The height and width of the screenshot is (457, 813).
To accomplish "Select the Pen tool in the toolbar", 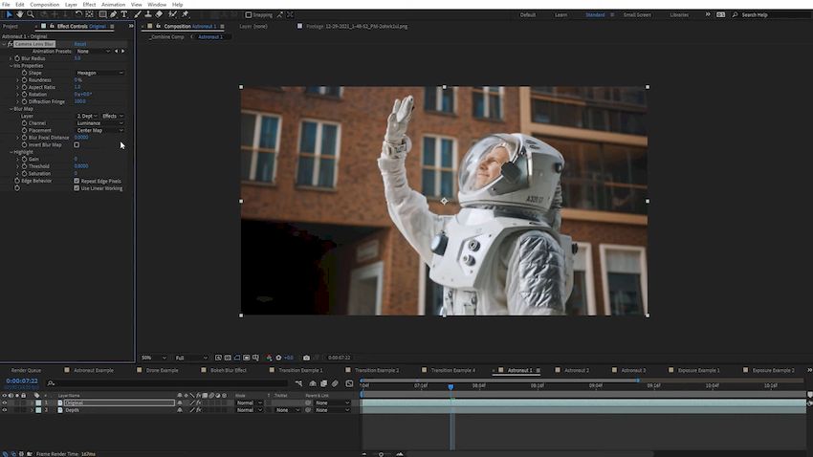I will [x=113, y=14].
